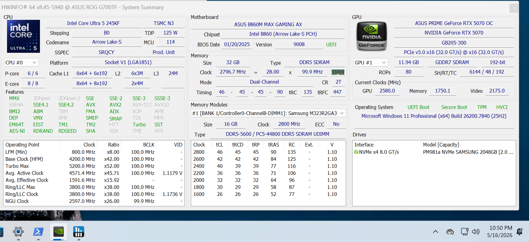
Task: Expand the memory module selector dropdown
Action: [x=268, y=113]
